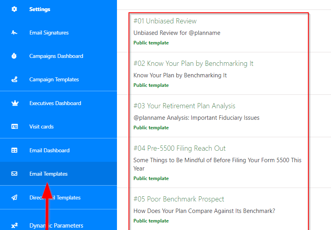Click the Email Dashboard grid icon
The image size is (331, 230).
point(14,150)
